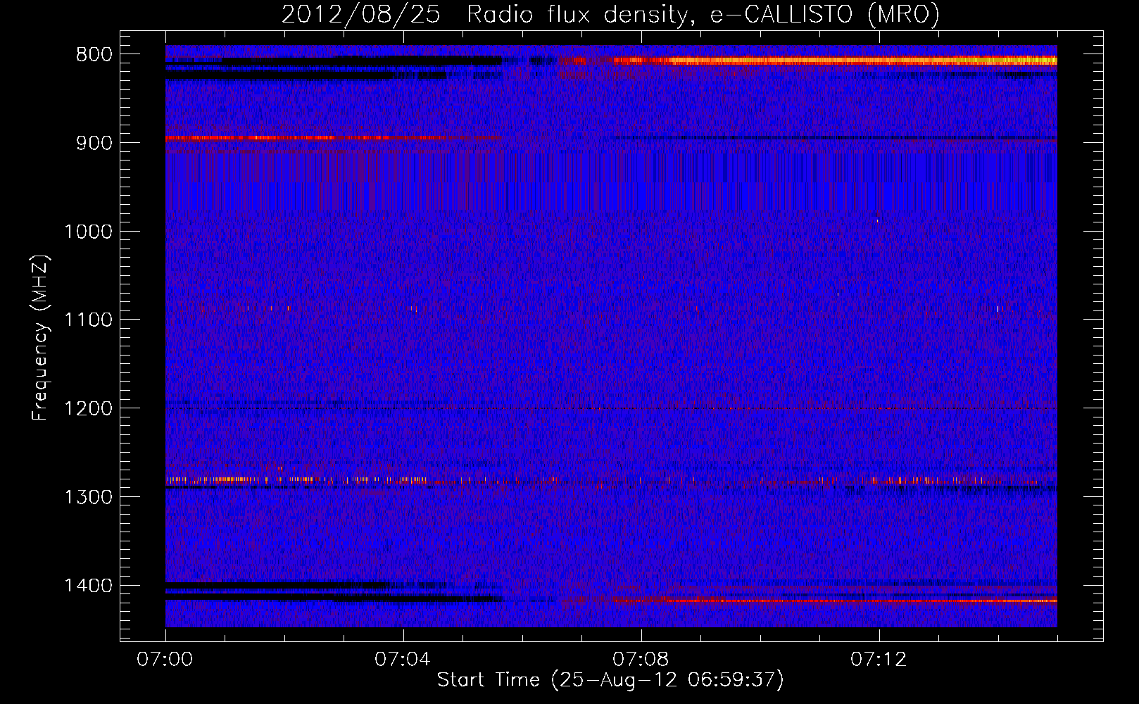Click the 'Start Time (25-Aug-12 06:59:37)' axis label
Viewport: 1139px width, 704px height.
610,679
